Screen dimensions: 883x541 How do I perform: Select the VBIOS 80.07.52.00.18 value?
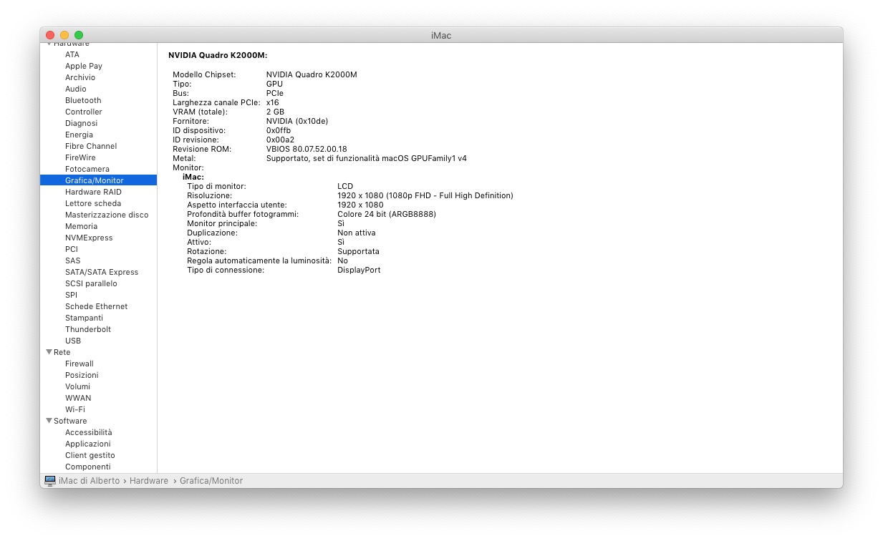[307, 149]
